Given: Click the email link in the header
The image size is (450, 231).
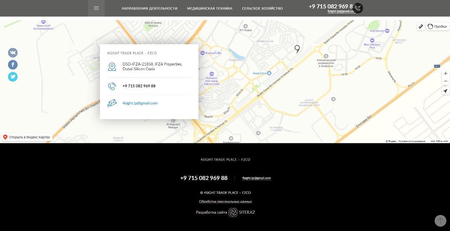Looking at the screenshot, I should [341, 11].
